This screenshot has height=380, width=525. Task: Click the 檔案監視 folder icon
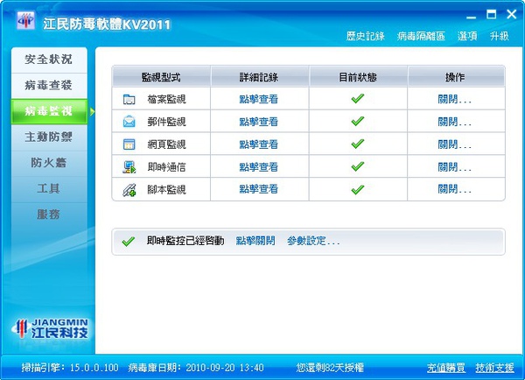pos(129,99)
